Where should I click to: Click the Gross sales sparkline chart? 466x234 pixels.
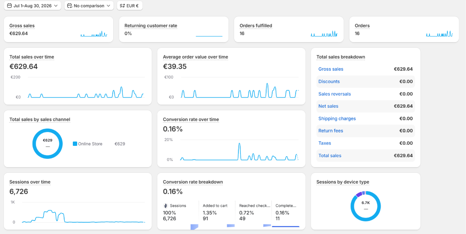(x=94, y=33)
